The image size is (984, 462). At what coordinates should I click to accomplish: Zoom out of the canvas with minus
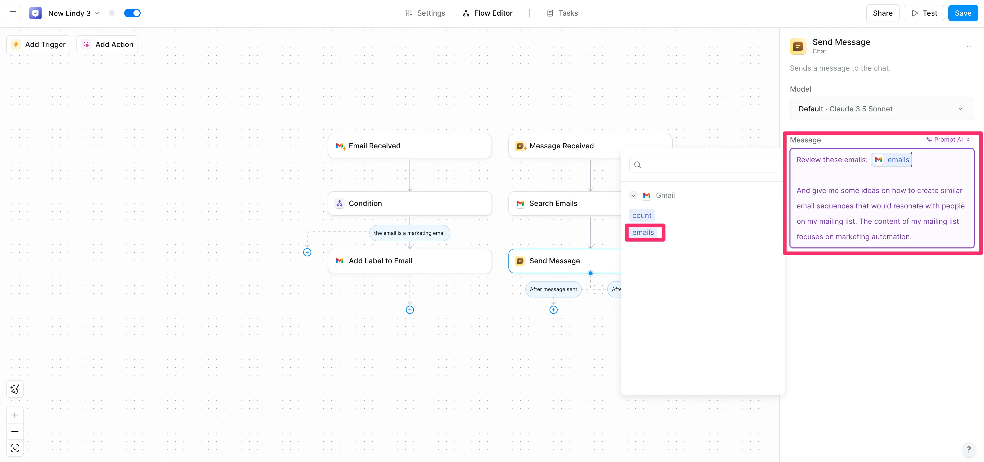pos(15,431)
